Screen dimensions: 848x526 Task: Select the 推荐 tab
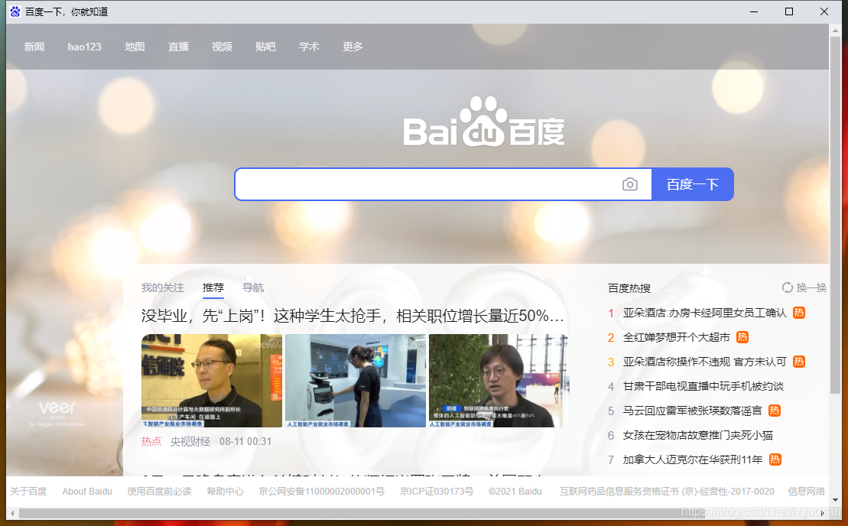pos(213,287)
